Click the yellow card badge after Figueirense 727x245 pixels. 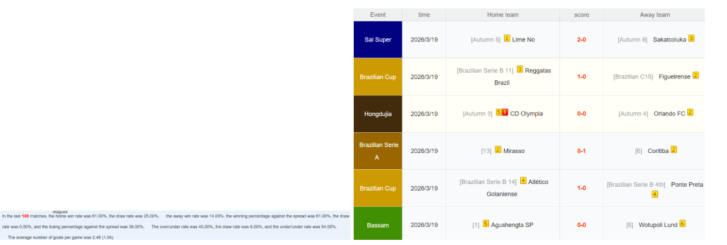click(x=696, y=75)
